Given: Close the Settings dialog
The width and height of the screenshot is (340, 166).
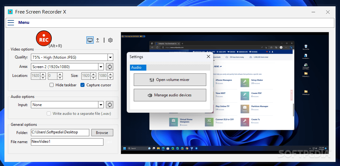Looking at the screenshot, I should (x=208, y=56).
